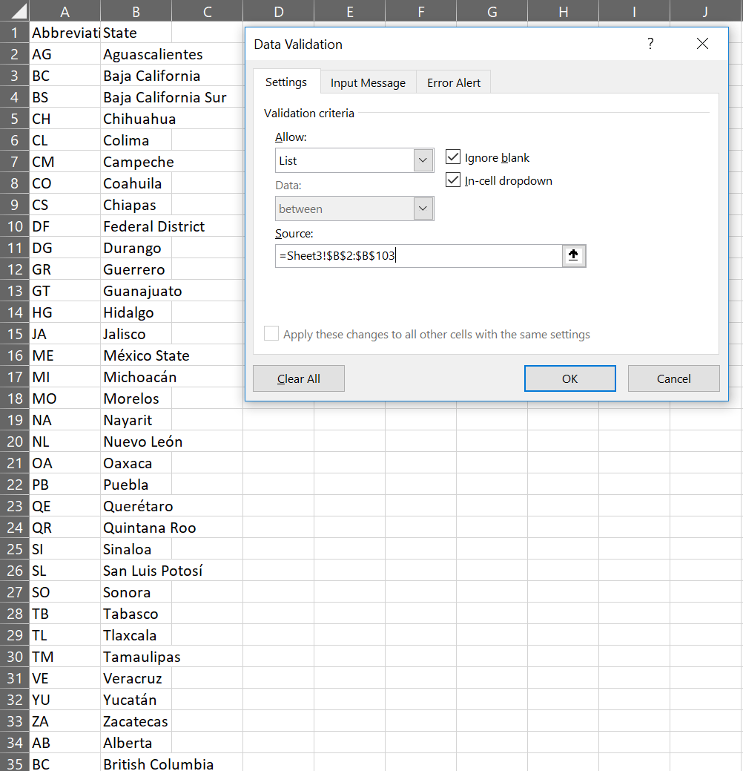The image size is (743, 771).
Task: Uncheck Ignore blank
Action: click(x=453, y=157)
